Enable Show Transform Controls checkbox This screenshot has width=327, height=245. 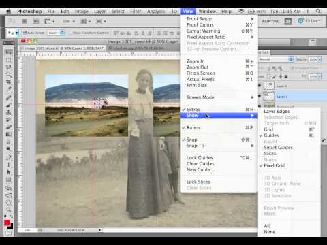click(71, 33)
